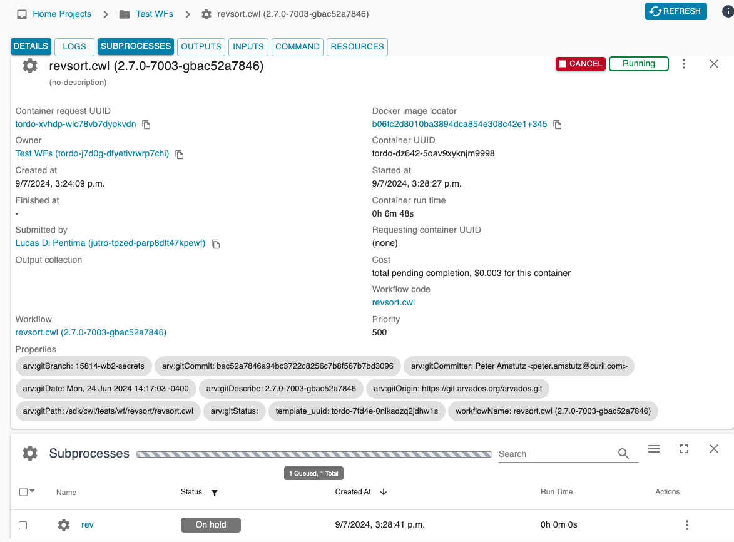Open the process details three-dot menu
734x542 pixels.
[x=684, y=64]
